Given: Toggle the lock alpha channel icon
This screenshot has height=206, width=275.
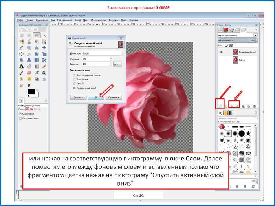Looking at the screenshot, I should point(231,46).
